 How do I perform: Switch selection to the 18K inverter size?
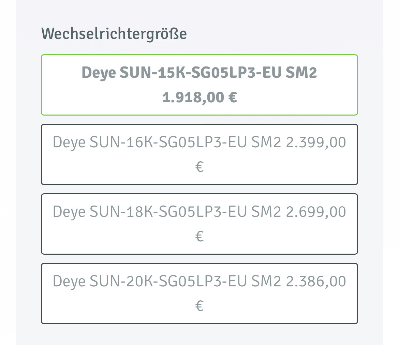click(199, 224)
